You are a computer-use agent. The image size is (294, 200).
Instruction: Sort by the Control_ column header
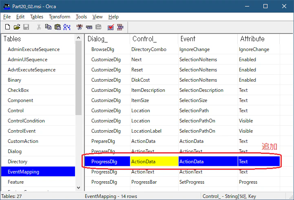click(154, 39)
